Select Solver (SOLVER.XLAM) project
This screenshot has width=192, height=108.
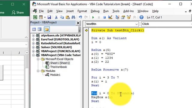pyautogui.click(x=56, y=47)
